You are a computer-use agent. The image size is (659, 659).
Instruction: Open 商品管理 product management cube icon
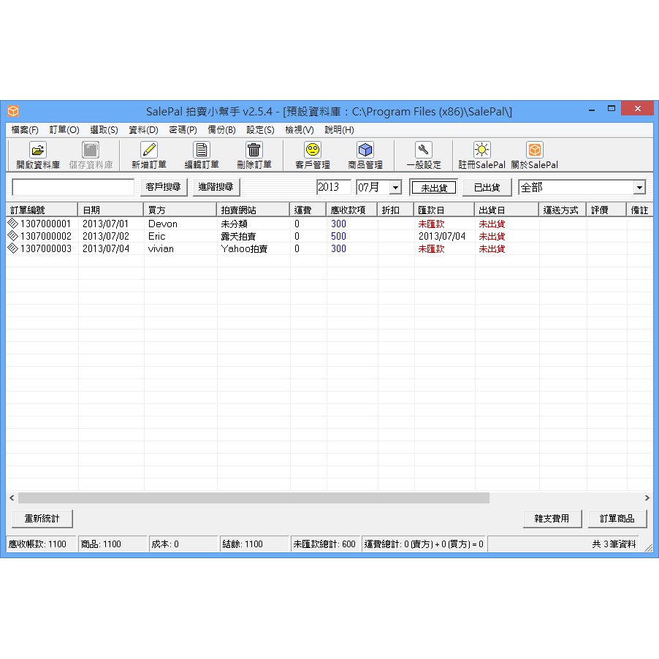[365, 151]
